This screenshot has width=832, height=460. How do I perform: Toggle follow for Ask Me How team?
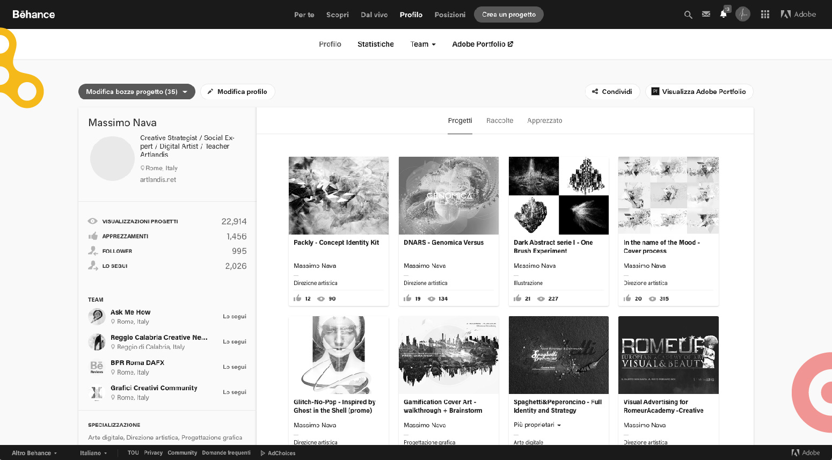tap(234, 317)
